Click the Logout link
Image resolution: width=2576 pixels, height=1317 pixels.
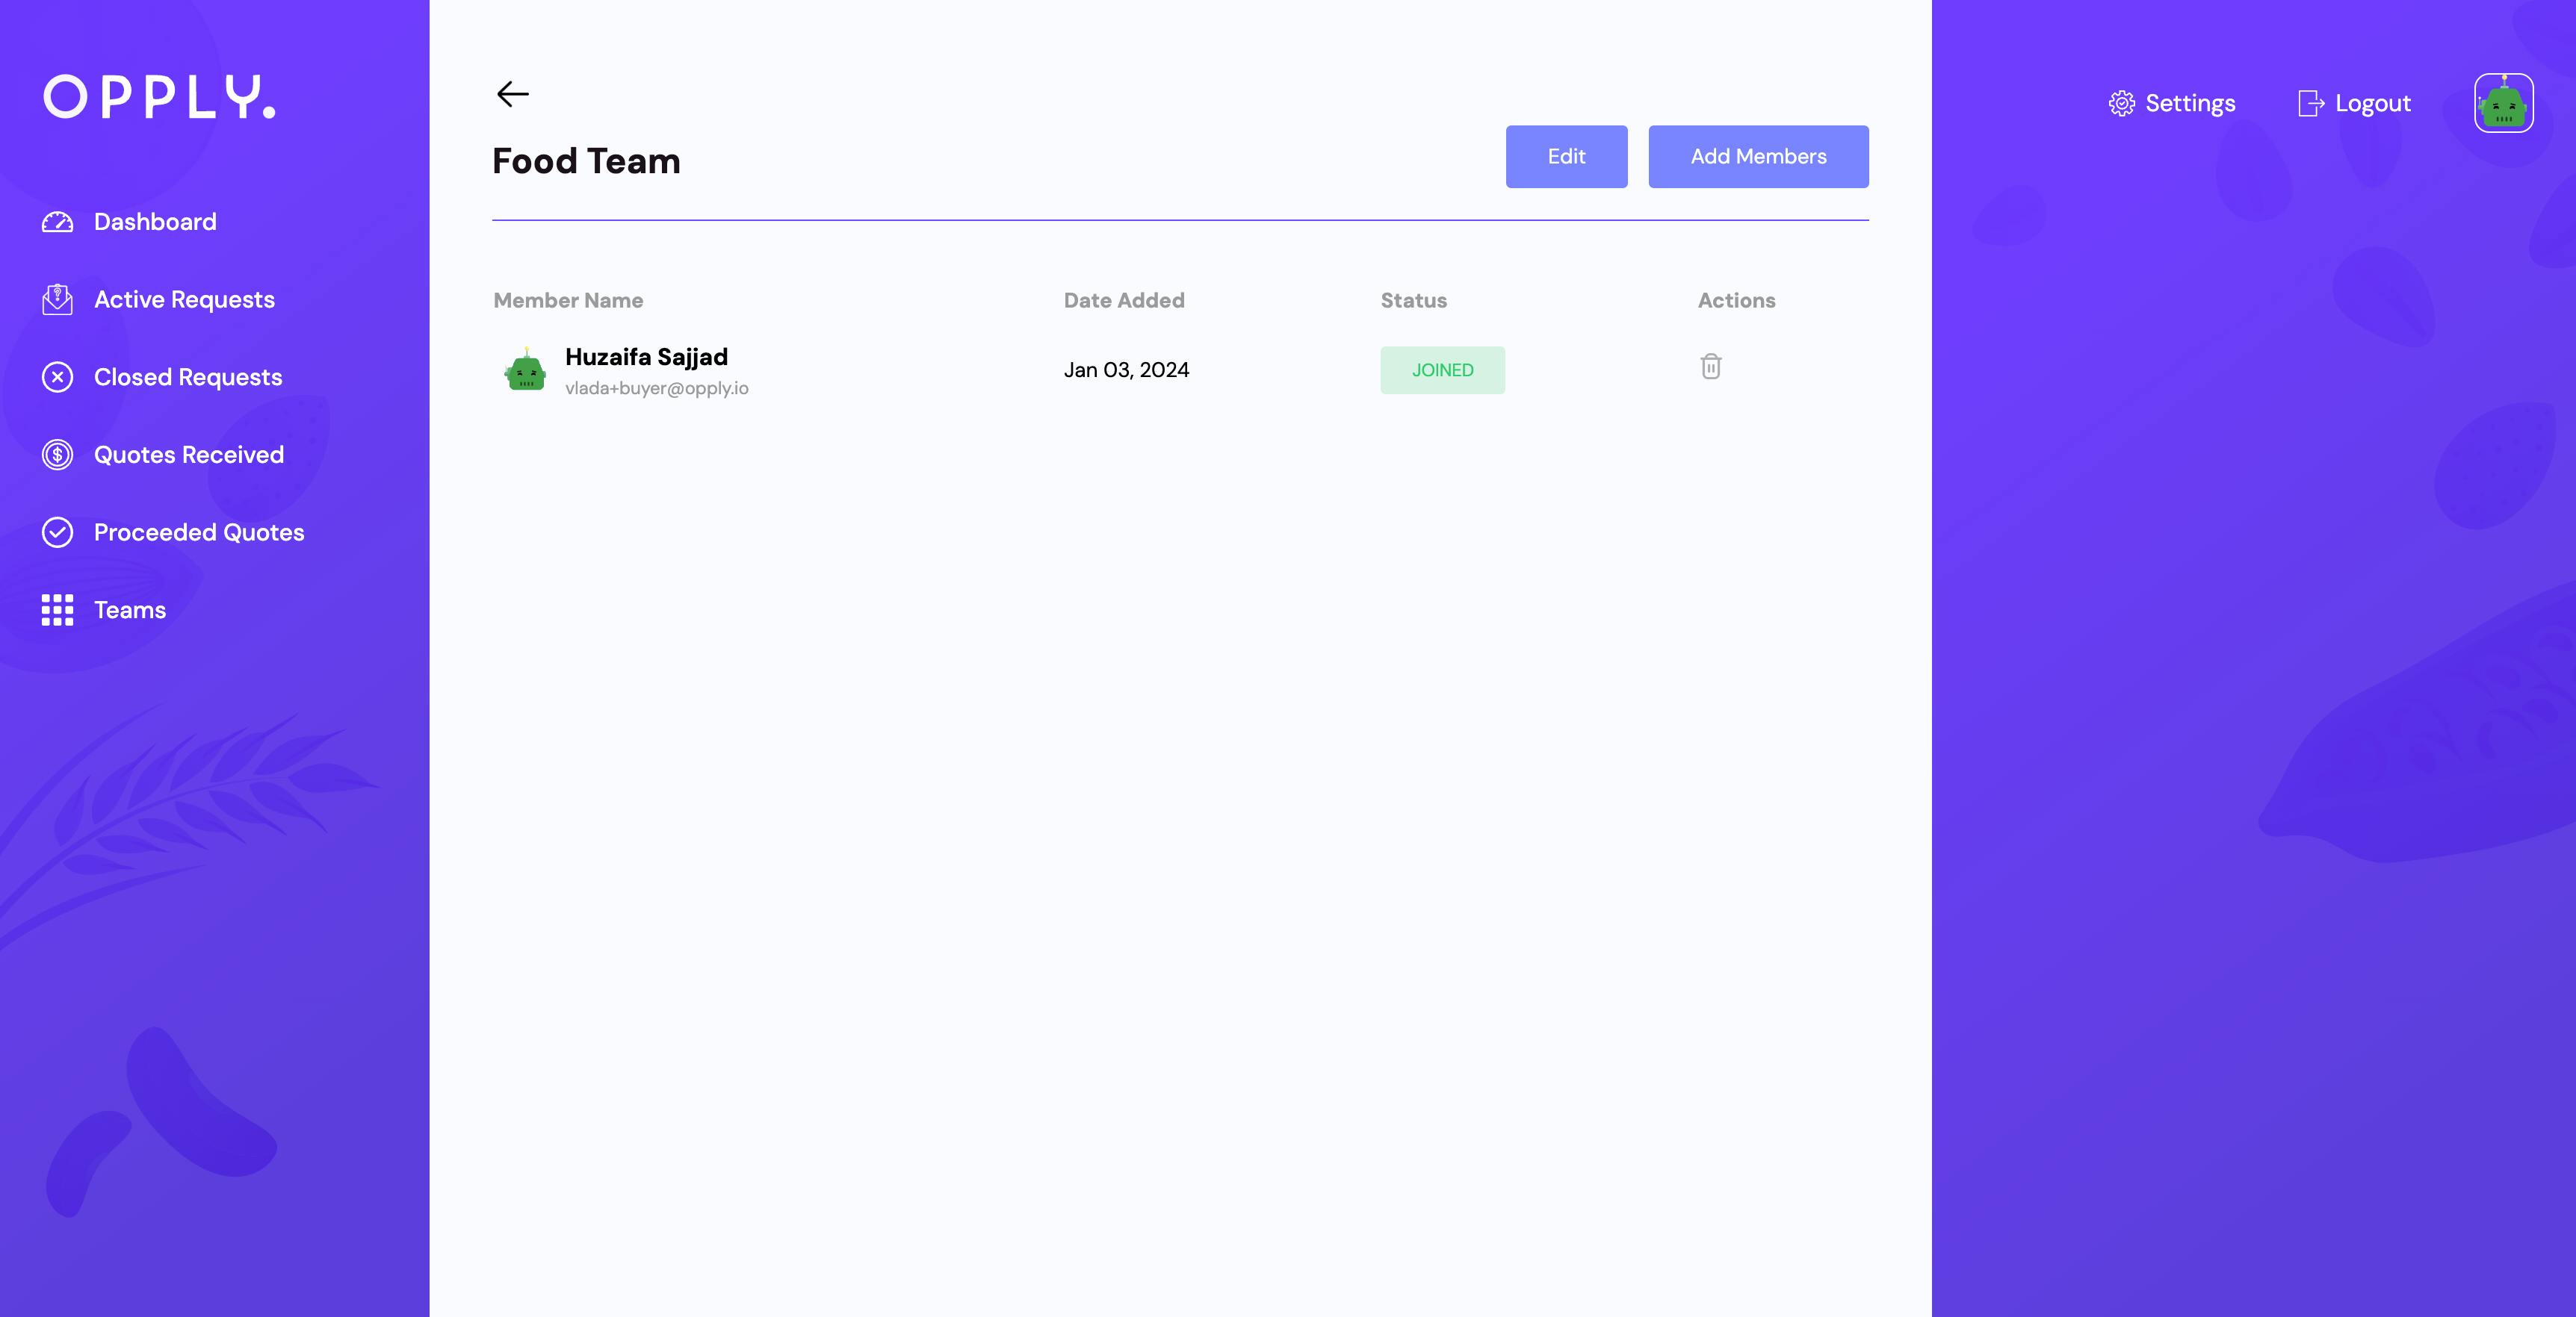pyautogui.click(x=2373, y=103)
